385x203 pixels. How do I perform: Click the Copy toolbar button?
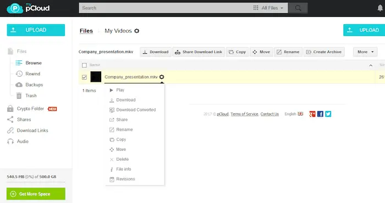pyautogui.click(x=238, y=52)
